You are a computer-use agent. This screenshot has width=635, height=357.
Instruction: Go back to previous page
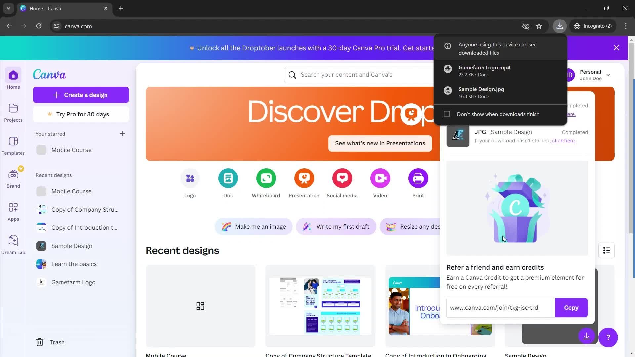point(9,26)
